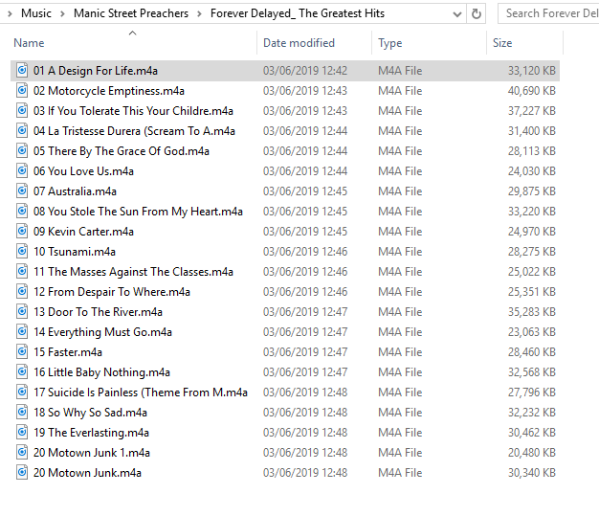Click file icon of 10 Tsunami.m4a
Viewport: 599px width, 516px height.
pyautogui.click(x=22, y=251)
